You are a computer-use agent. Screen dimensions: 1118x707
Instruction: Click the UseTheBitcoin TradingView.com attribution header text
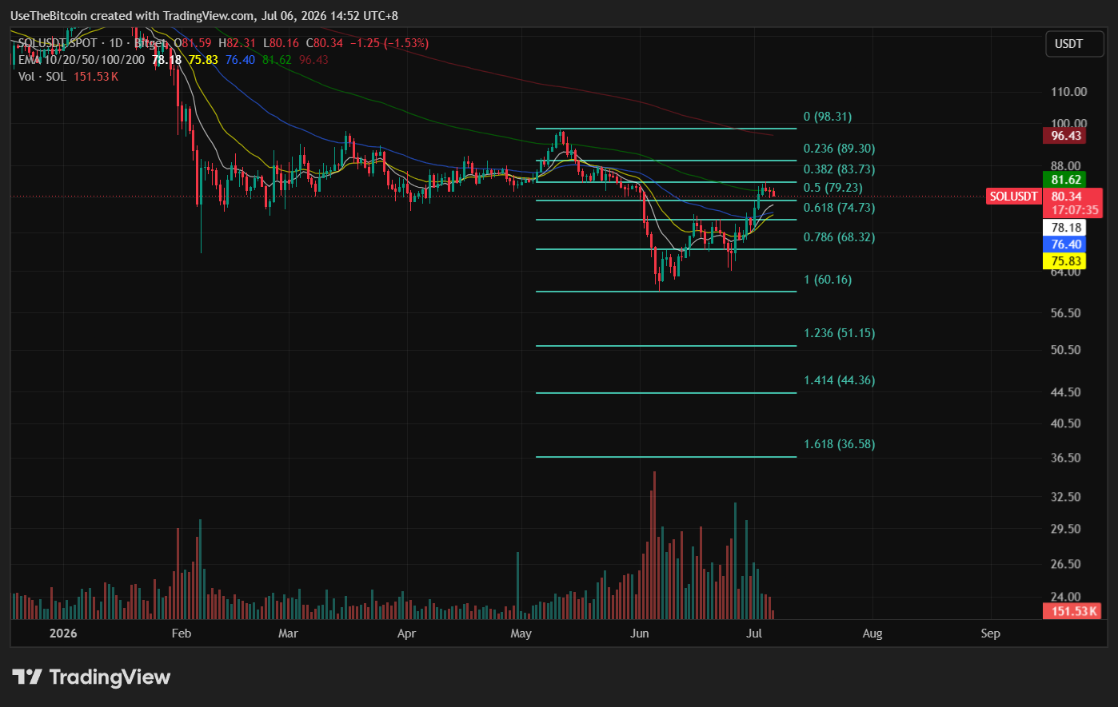[x=204, y=15]
